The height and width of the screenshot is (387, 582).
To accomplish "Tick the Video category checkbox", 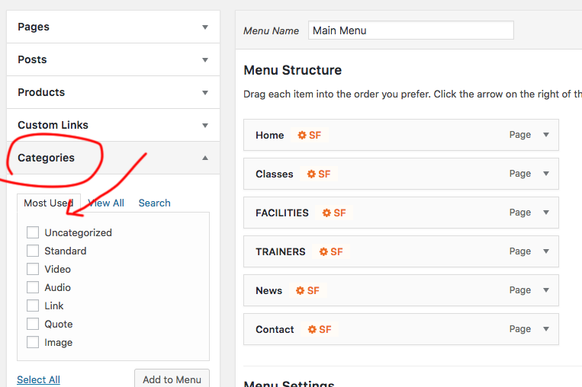I will 33,269.
